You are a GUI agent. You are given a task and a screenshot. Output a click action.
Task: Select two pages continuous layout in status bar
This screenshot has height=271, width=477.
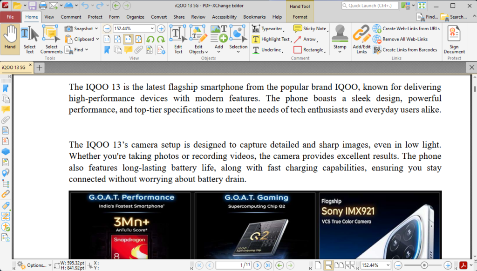[349, 265]
